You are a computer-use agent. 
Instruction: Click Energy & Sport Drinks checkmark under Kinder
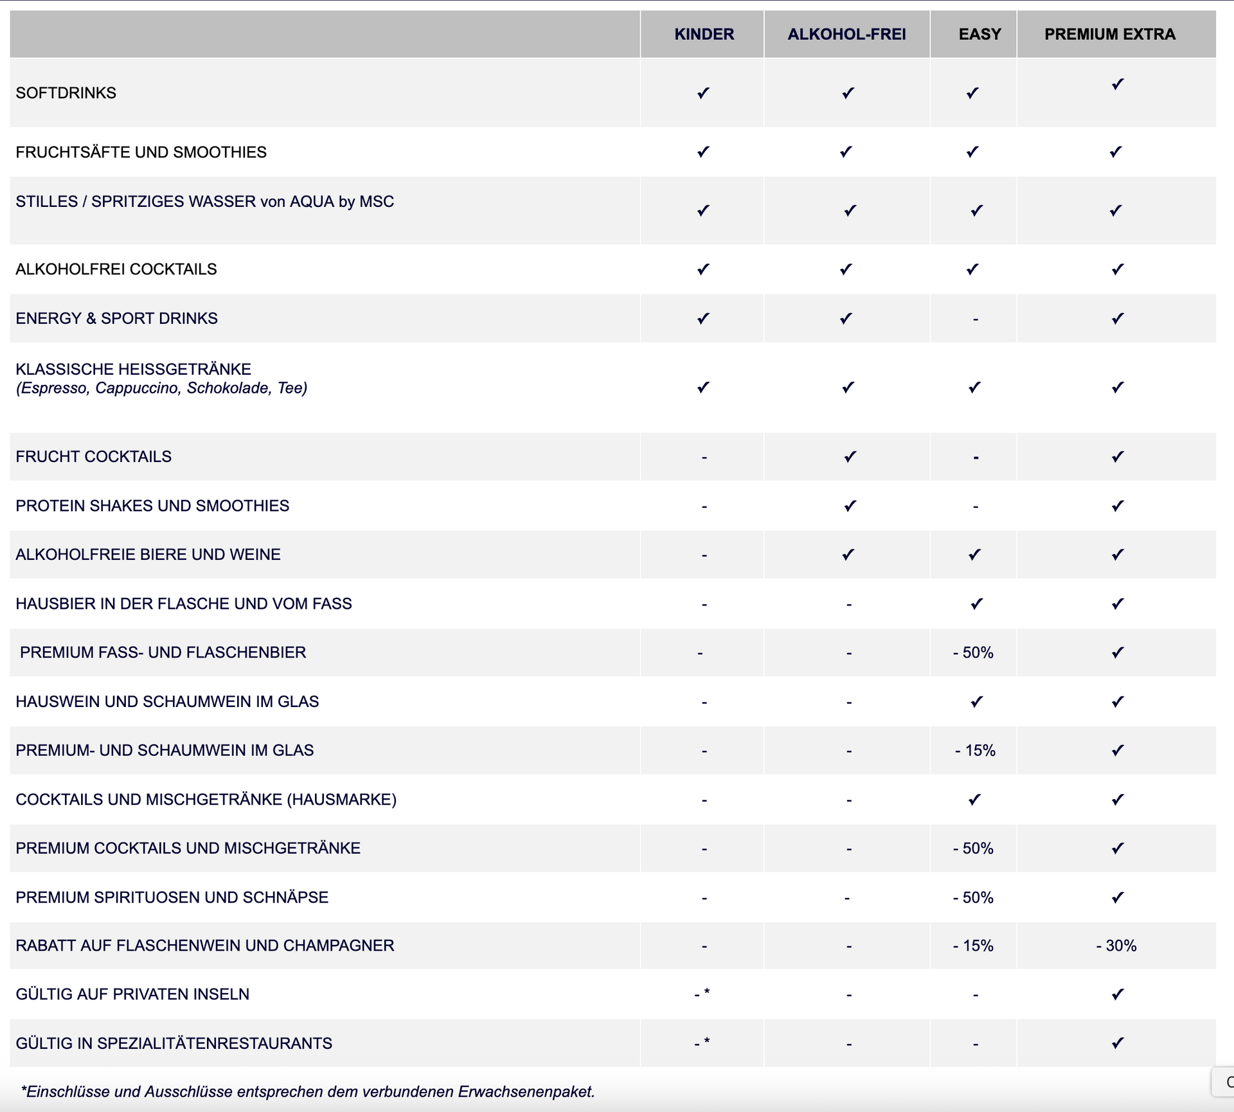(x=703, y=319)
